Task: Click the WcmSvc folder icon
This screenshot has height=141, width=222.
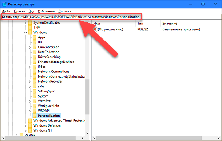Action: (35, 101)
